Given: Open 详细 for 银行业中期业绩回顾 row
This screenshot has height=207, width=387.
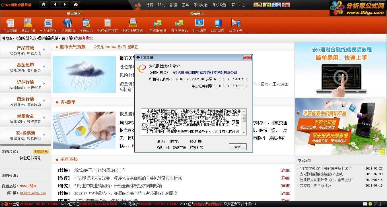Looking at the screenshot, I should tap(285, 186).
